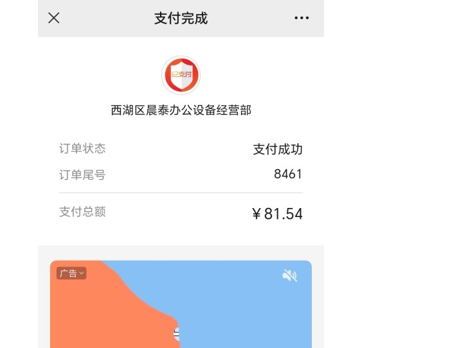Viewport: 459px width, 348px height.
Task: Click the small round icon in the ad
Action: click(177, 334)
